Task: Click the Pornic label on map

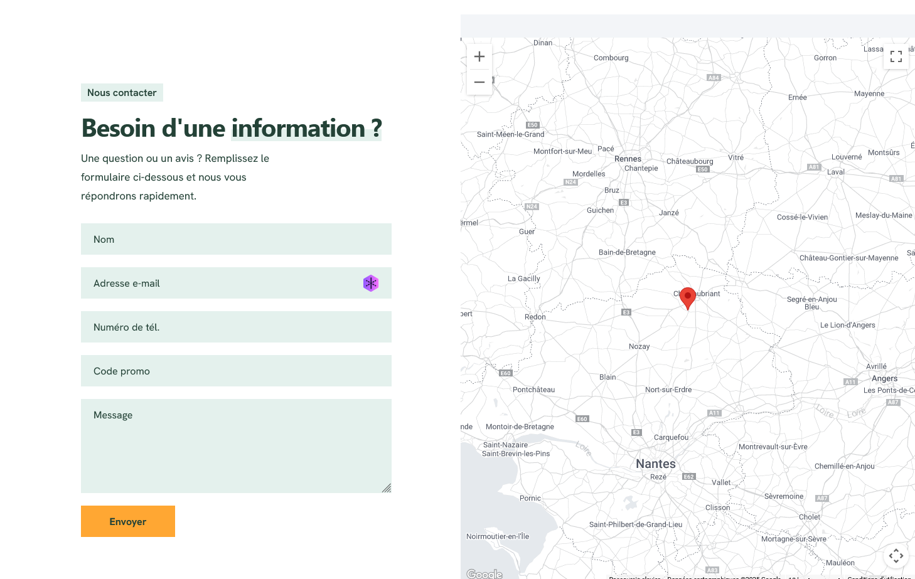Action: click(530, 498)
